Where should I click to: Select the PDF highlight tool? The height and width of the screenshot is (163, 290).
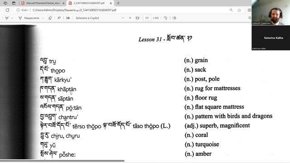tap(7, 18)
